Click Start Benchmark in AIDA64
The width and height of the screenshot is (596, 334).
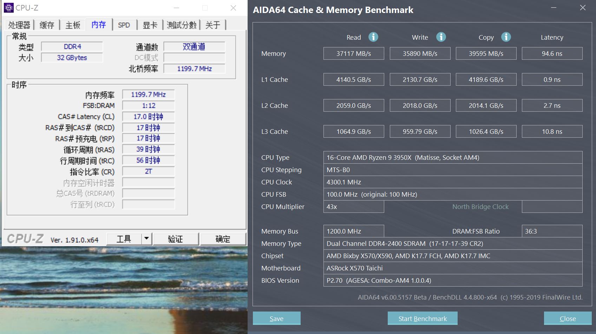point(422,318)
